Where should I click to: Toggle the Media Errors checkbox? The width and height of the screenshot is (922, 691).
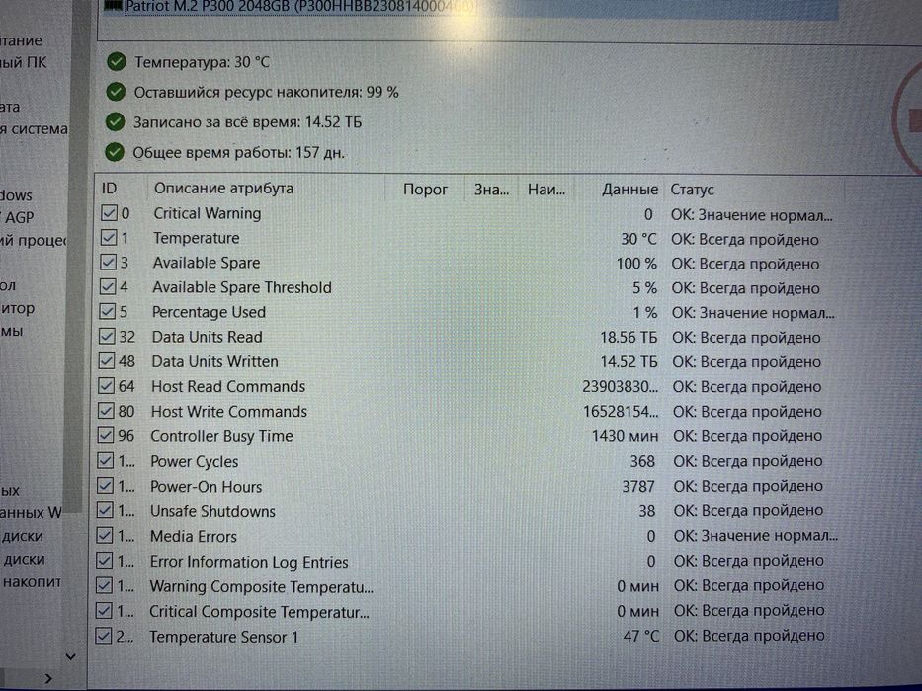[104, 535]
